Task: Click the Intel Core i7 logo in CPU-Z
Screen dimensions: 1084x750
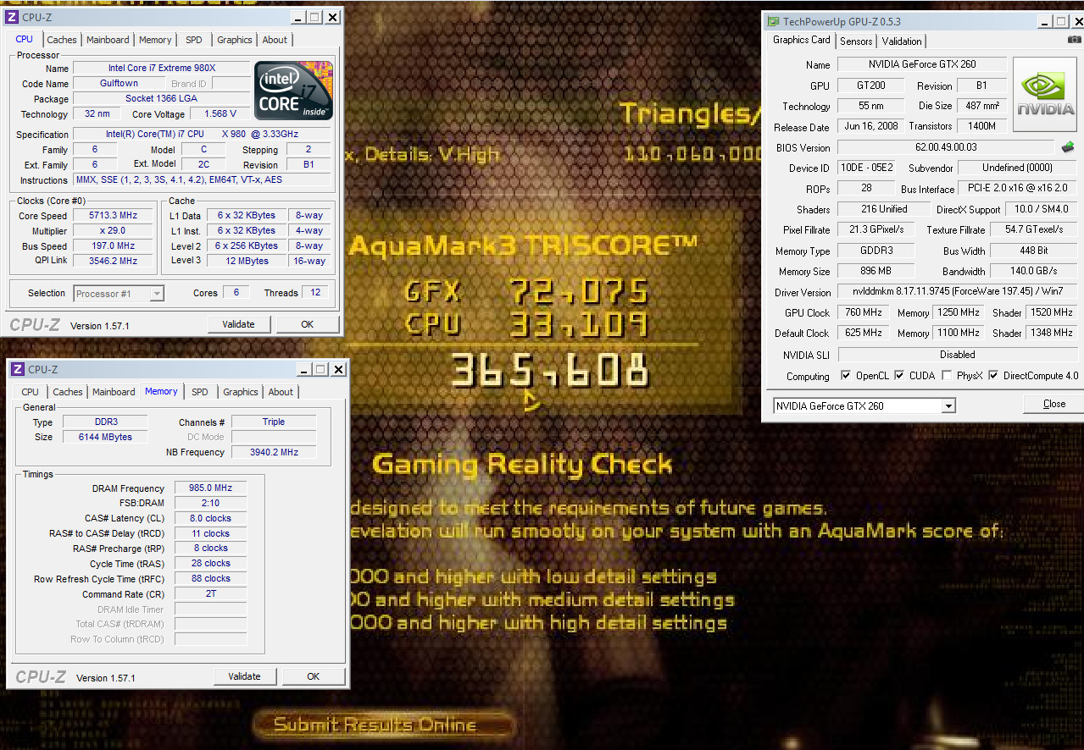Action: click(x=294, y=91)
